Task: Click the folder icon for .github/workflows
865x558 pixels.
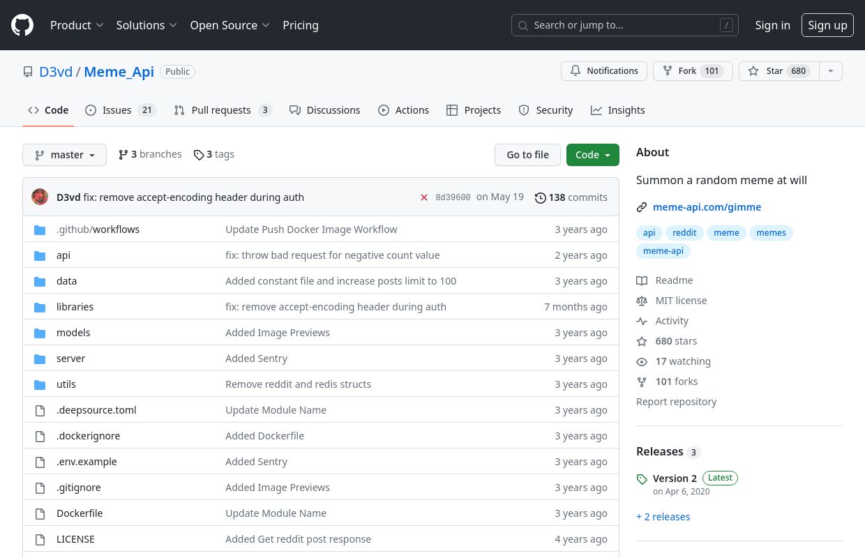Action: click(40, 229)
